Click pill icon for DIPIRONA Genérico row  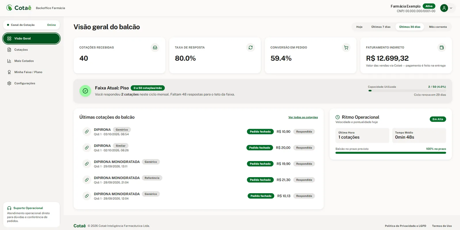[87, 132]
